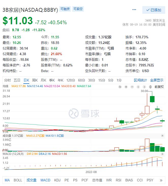Toggle the WR indicator
The width and height of the screenshot is (168, 186).
(x=109, y=180)
